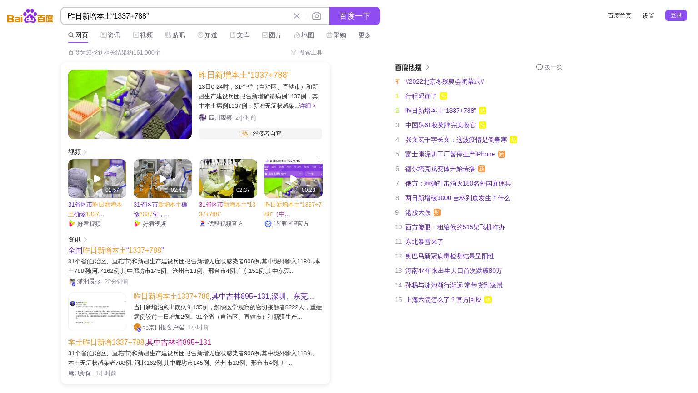Screen dimensions: 698x393
Task: Open 设置 menu link
Action: coord(648,15)
